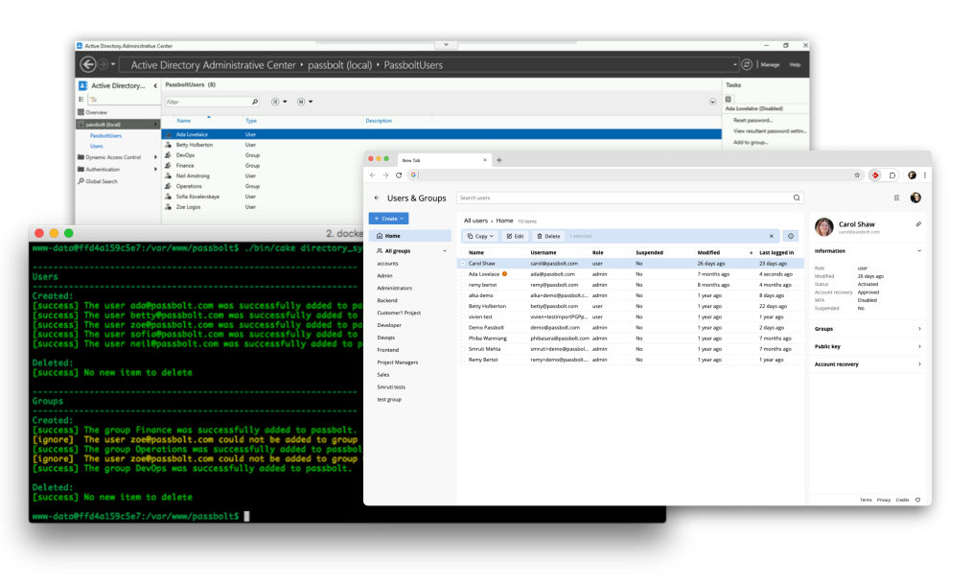Check the Phiba Wanniang row checkbox

click(x=462, y=339)
